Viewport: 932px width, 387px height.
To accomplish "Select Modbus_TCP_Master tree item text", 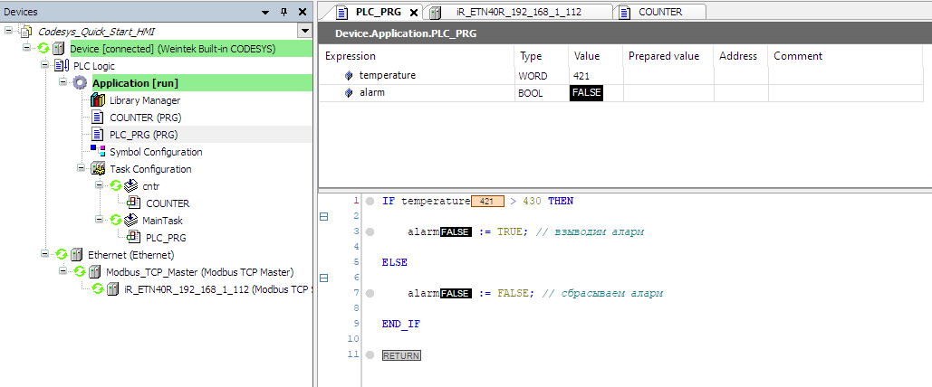I will pyautogui.click(x=199, y=272).
